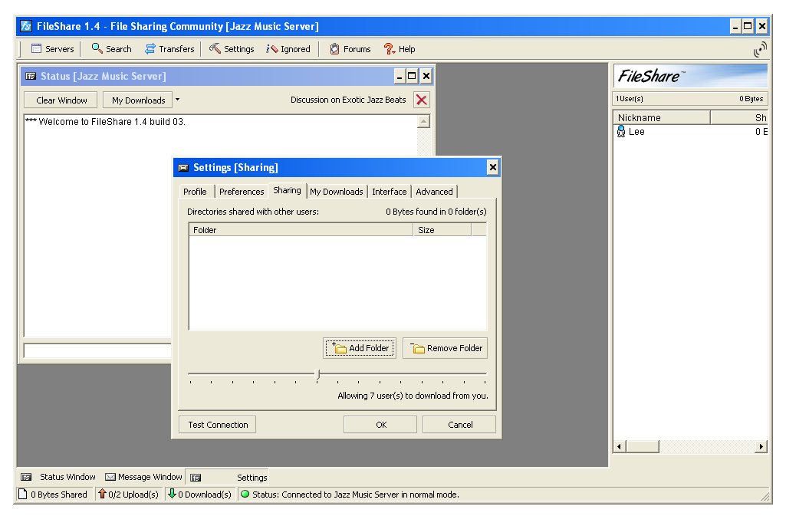The width and height of the screenshot is (786, 516).
Task: Switch to the Advanced tab
Action: (434, 192)
